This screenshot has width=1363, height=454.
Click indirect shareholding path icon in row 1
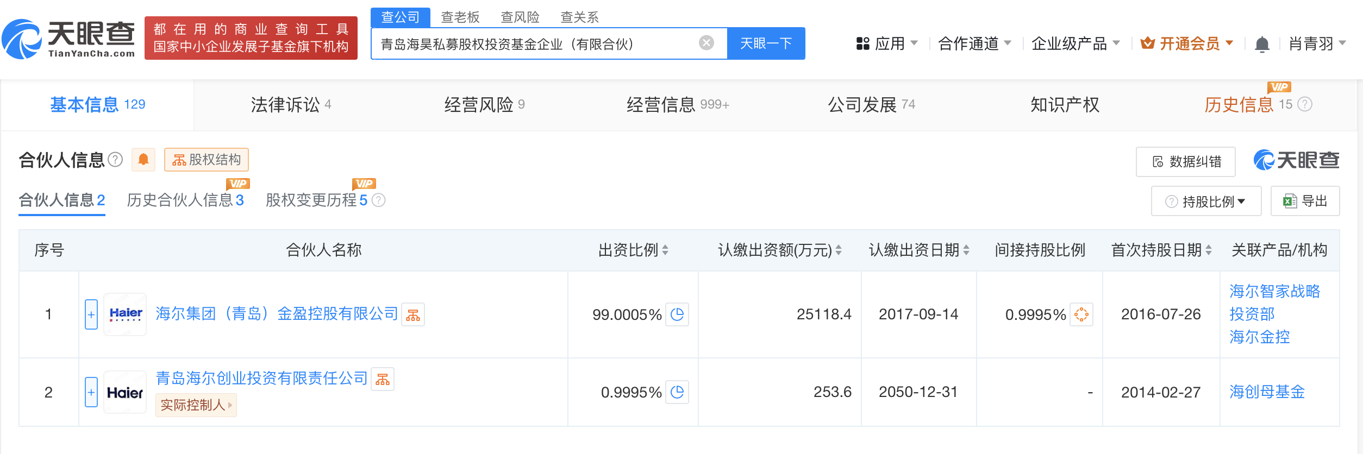1081,314
